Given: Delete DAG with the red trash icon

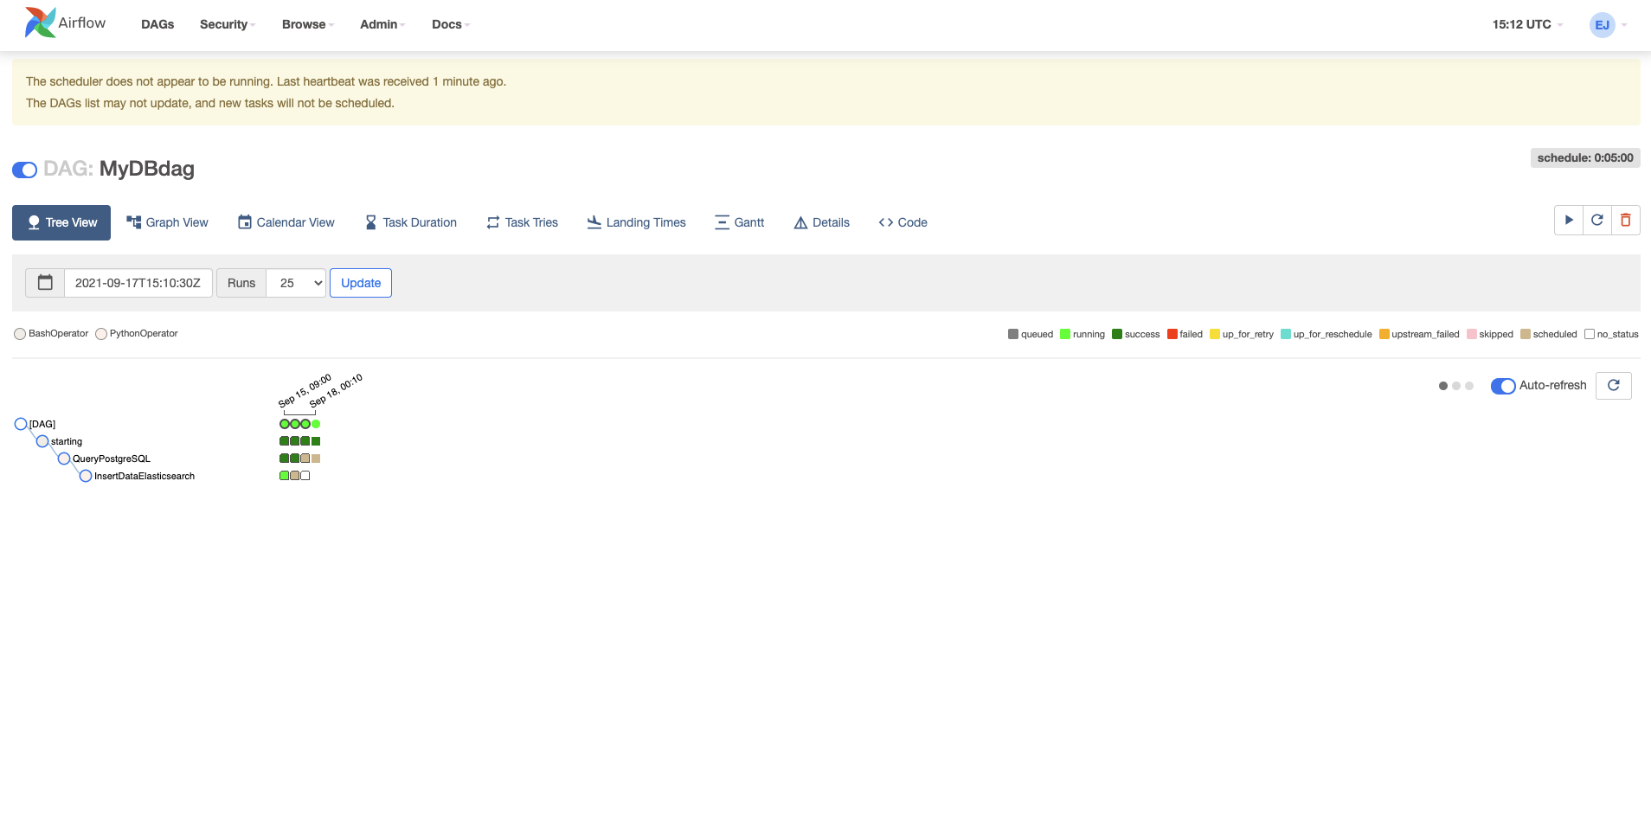Looking at the screenshot, I should (x=1626, y=221).
